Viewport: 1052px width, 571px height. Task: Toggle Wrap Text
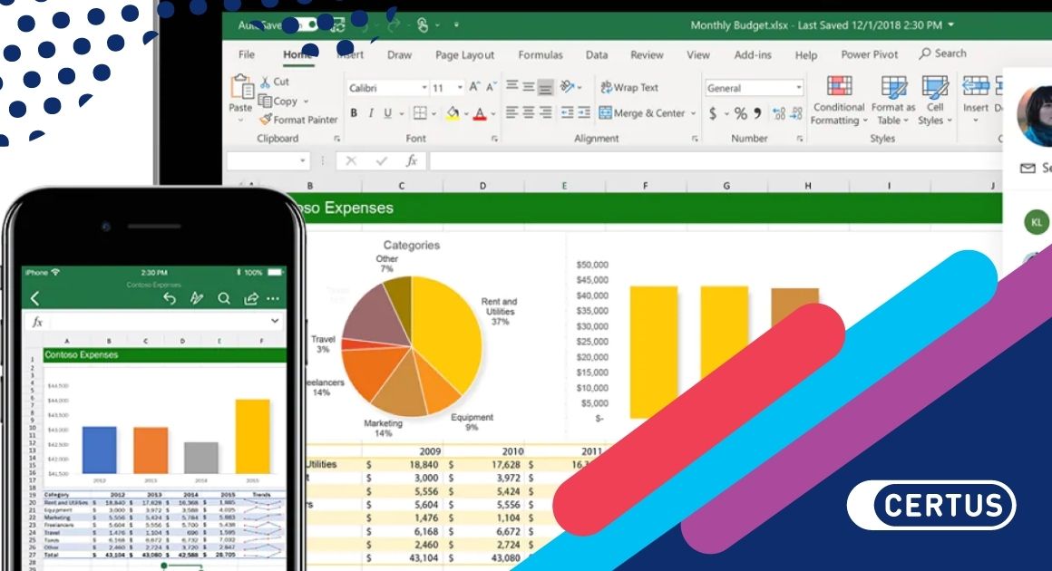[x=629, y=87]
